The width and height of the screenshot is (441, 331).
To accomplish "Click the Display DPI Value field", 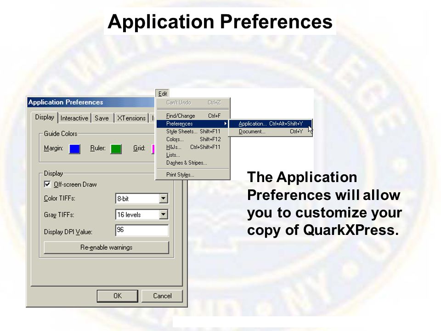I will pos(142,230).
